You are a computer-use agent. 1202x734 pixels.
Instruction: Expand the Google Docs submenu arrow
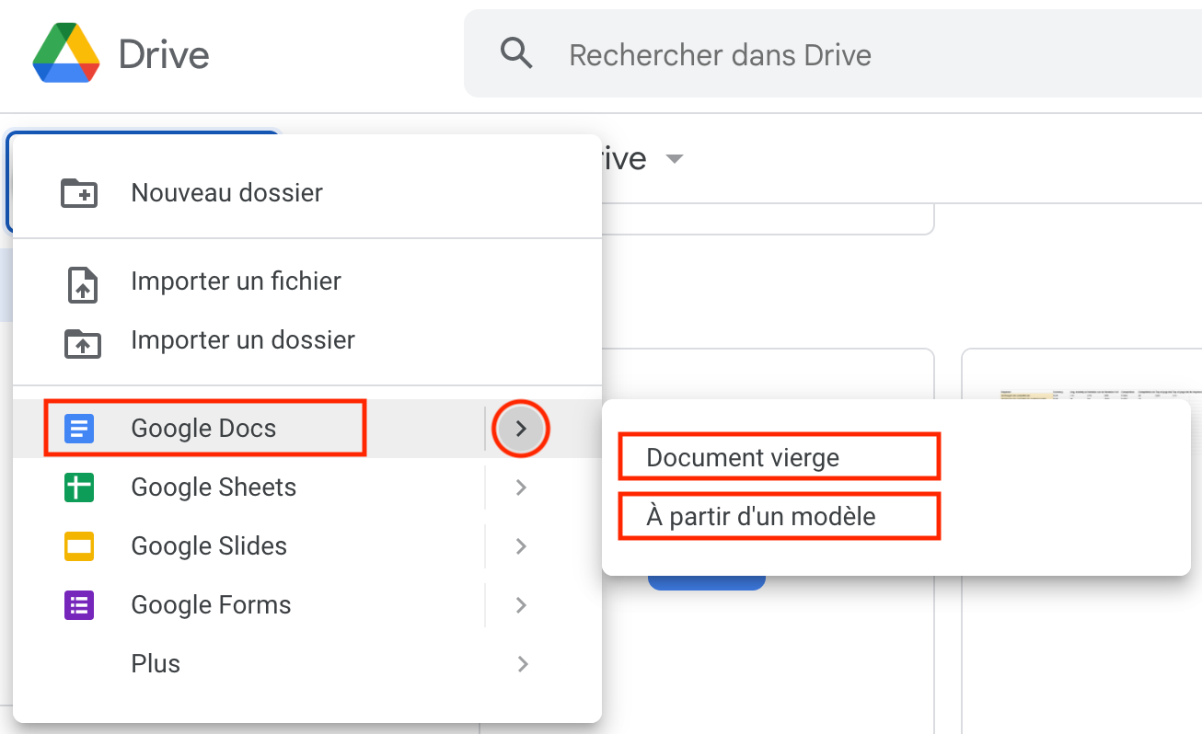[521, 429]
